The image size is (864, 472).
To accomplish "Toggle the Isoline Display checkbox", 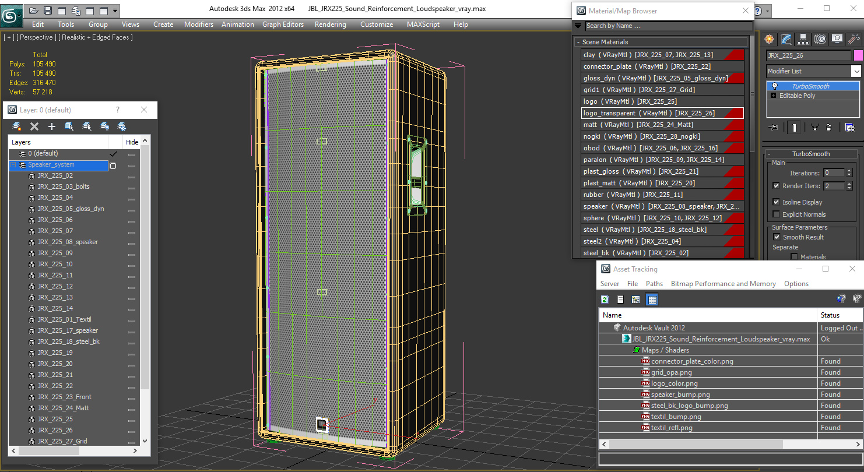I will [776, 202].
